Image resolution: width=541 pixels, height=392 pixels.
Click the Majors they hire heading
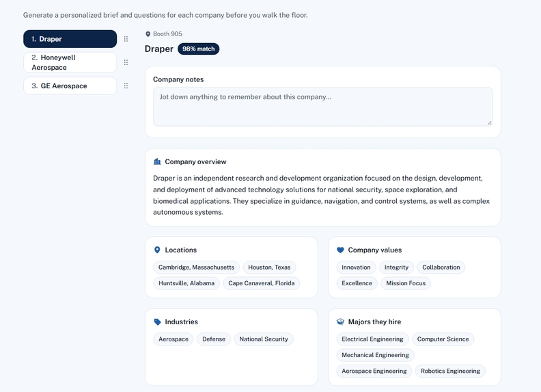[x=375, y=322]
